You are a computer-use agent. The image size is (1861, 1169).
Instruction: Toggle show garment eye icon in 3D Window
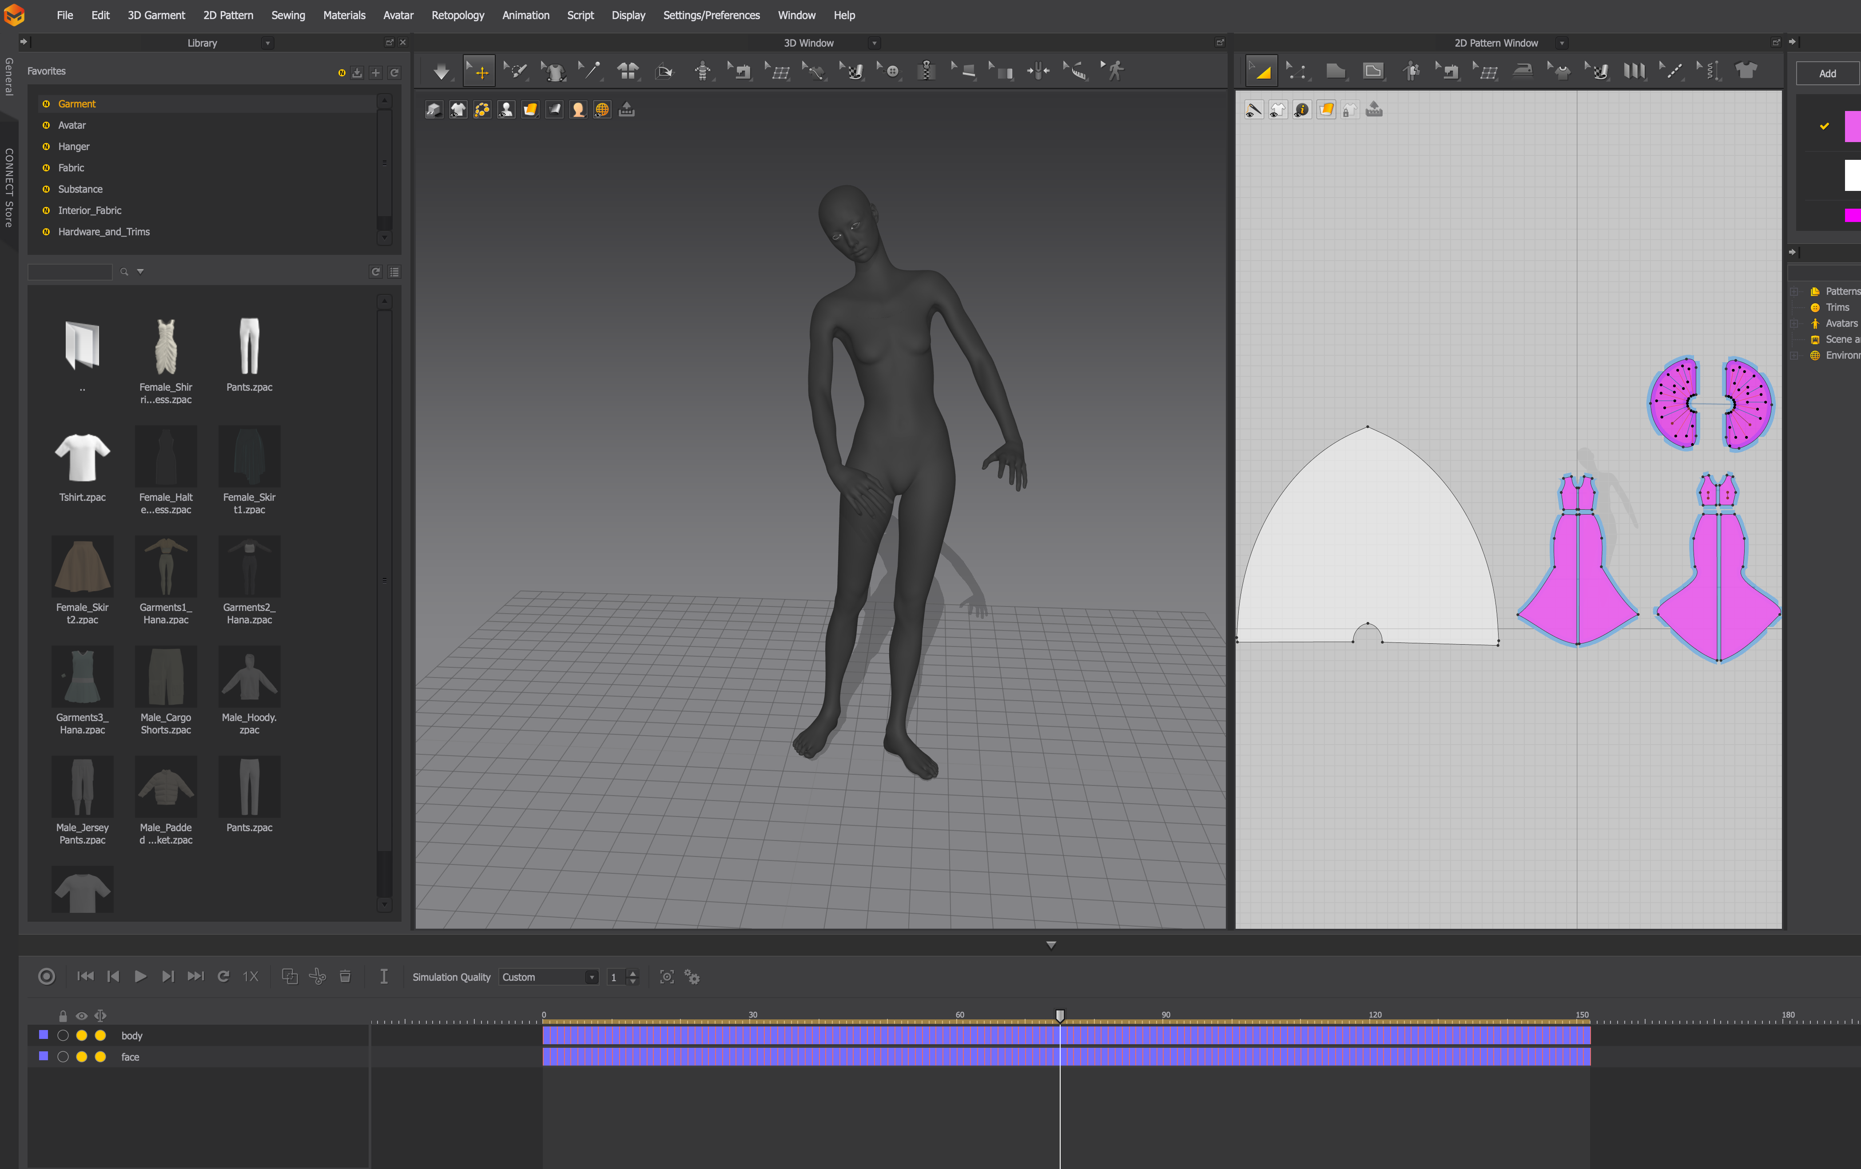pos(458,110)
